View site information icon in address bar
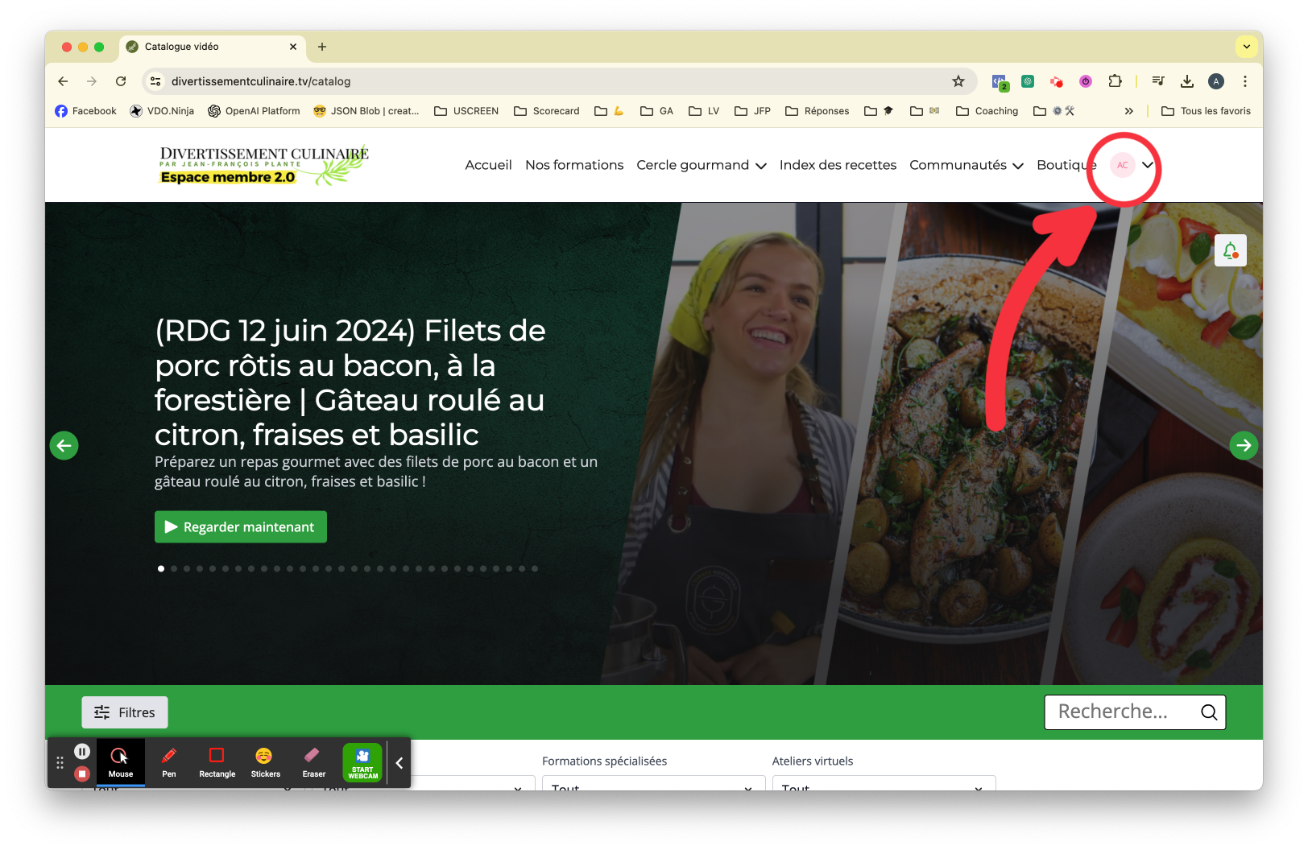The width and height of the screenshot is (1308, 850). tap(156, 81)
